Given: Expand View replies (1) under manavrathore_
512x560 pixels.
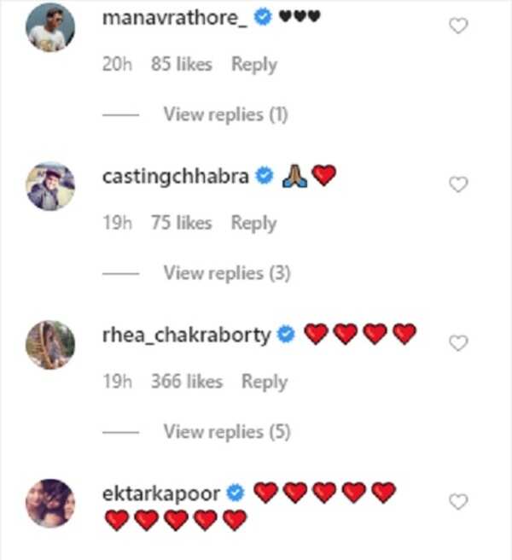Looking at the screenshot, I should (x=225, y=115).
